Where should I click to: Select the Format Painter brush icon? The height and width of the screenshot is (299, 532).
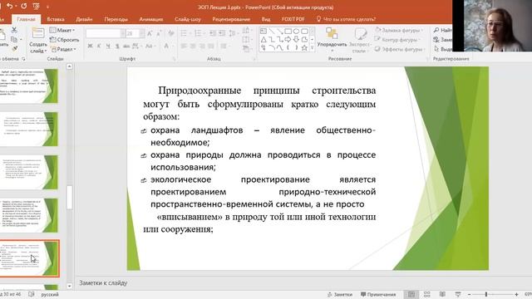[x=14, y=49]
